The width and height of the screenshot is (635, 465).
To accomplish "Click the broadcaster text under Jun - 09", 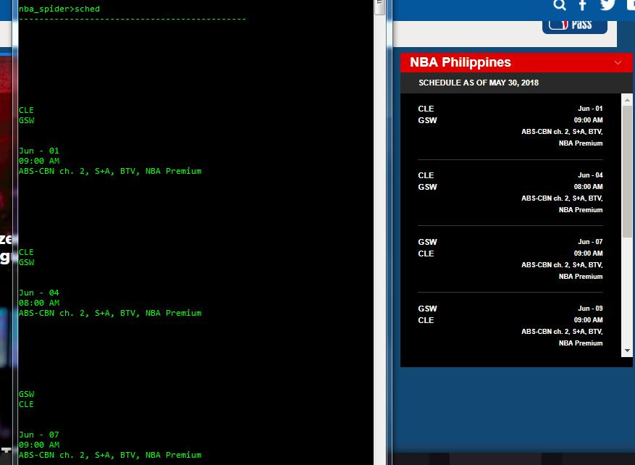I will click(x=562, y=337).
